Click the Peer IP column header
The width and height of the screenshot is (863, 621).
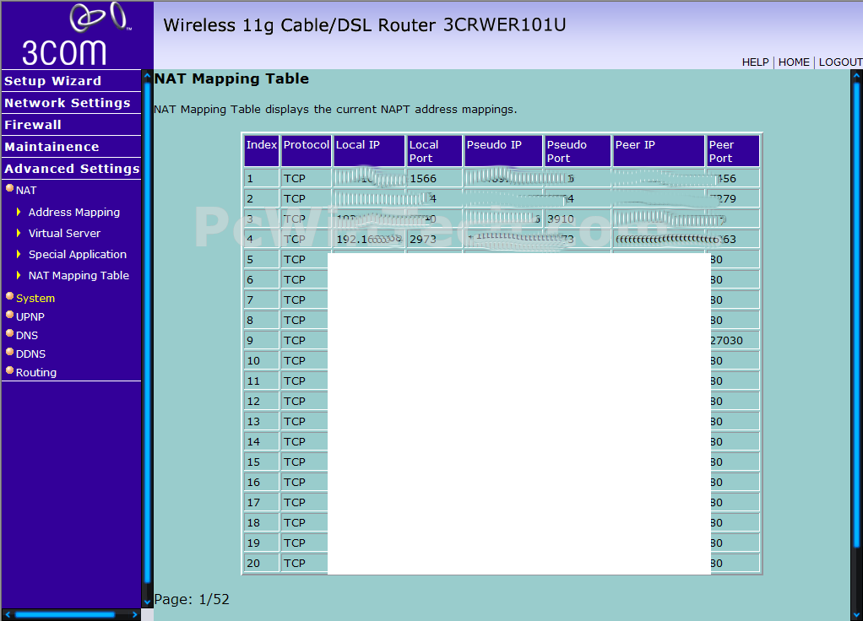click(x=659, y=151)
